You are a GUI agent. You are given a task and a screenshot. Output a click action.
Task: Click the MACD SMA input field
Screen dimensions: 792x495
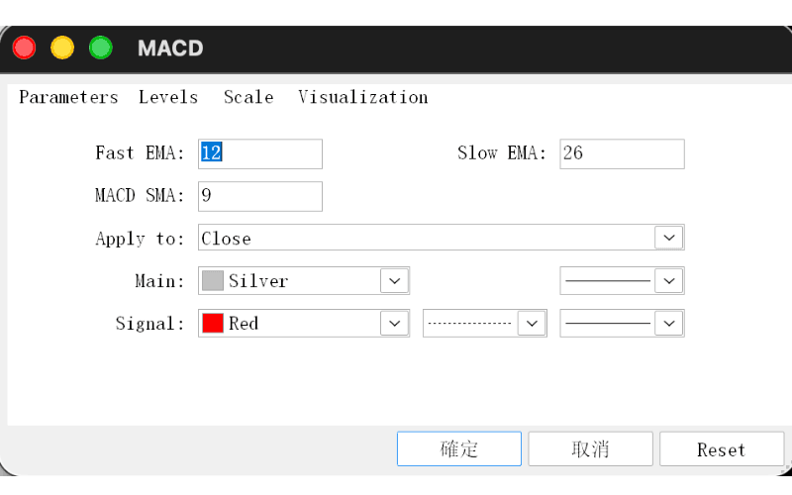(260, 196)
